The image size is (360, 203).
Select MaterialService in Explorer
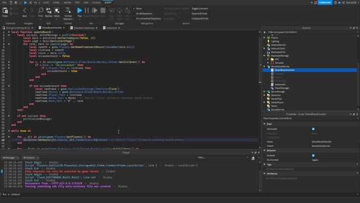278,45
